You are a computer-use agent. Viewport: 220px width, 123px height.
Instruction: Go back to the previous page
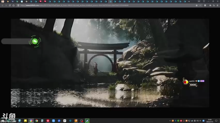[x=2, y=5]
